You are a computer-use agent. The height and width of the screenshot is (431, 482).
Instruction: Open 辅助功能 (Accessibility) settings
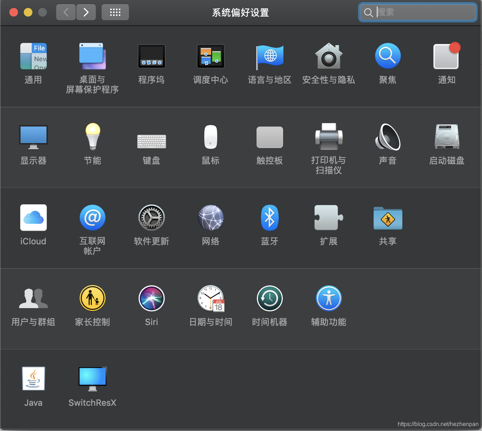tap(329, 298)
